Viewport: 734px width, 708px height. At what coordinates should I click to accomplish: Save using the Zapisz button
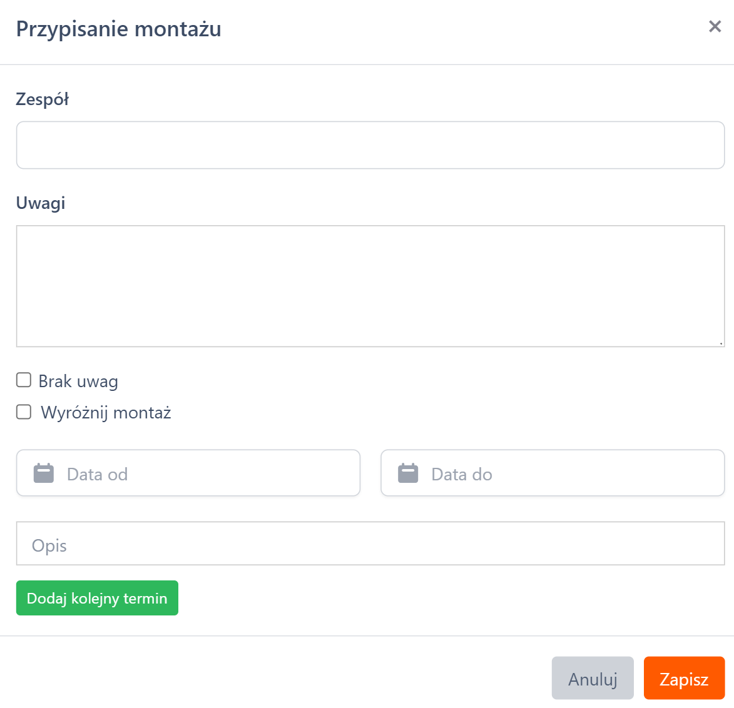tap(684, 678)
